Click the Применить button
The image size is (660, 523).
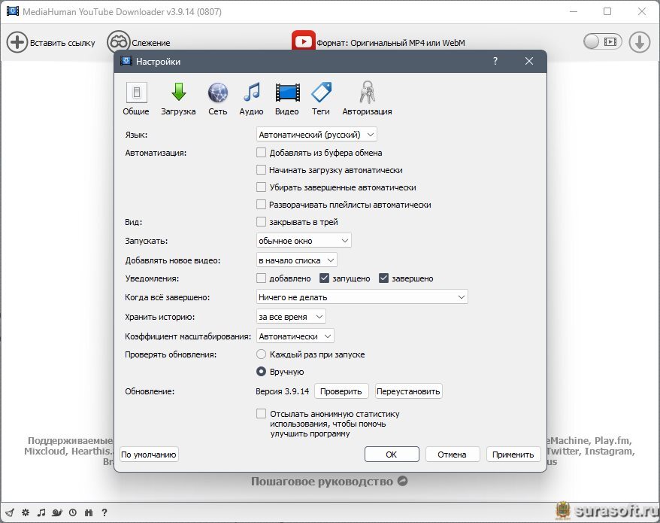[x=513, y=455]
